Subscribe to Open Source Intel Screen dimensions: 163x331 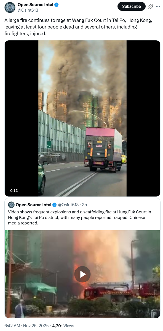pyautogui.click(x=132, y=6)
